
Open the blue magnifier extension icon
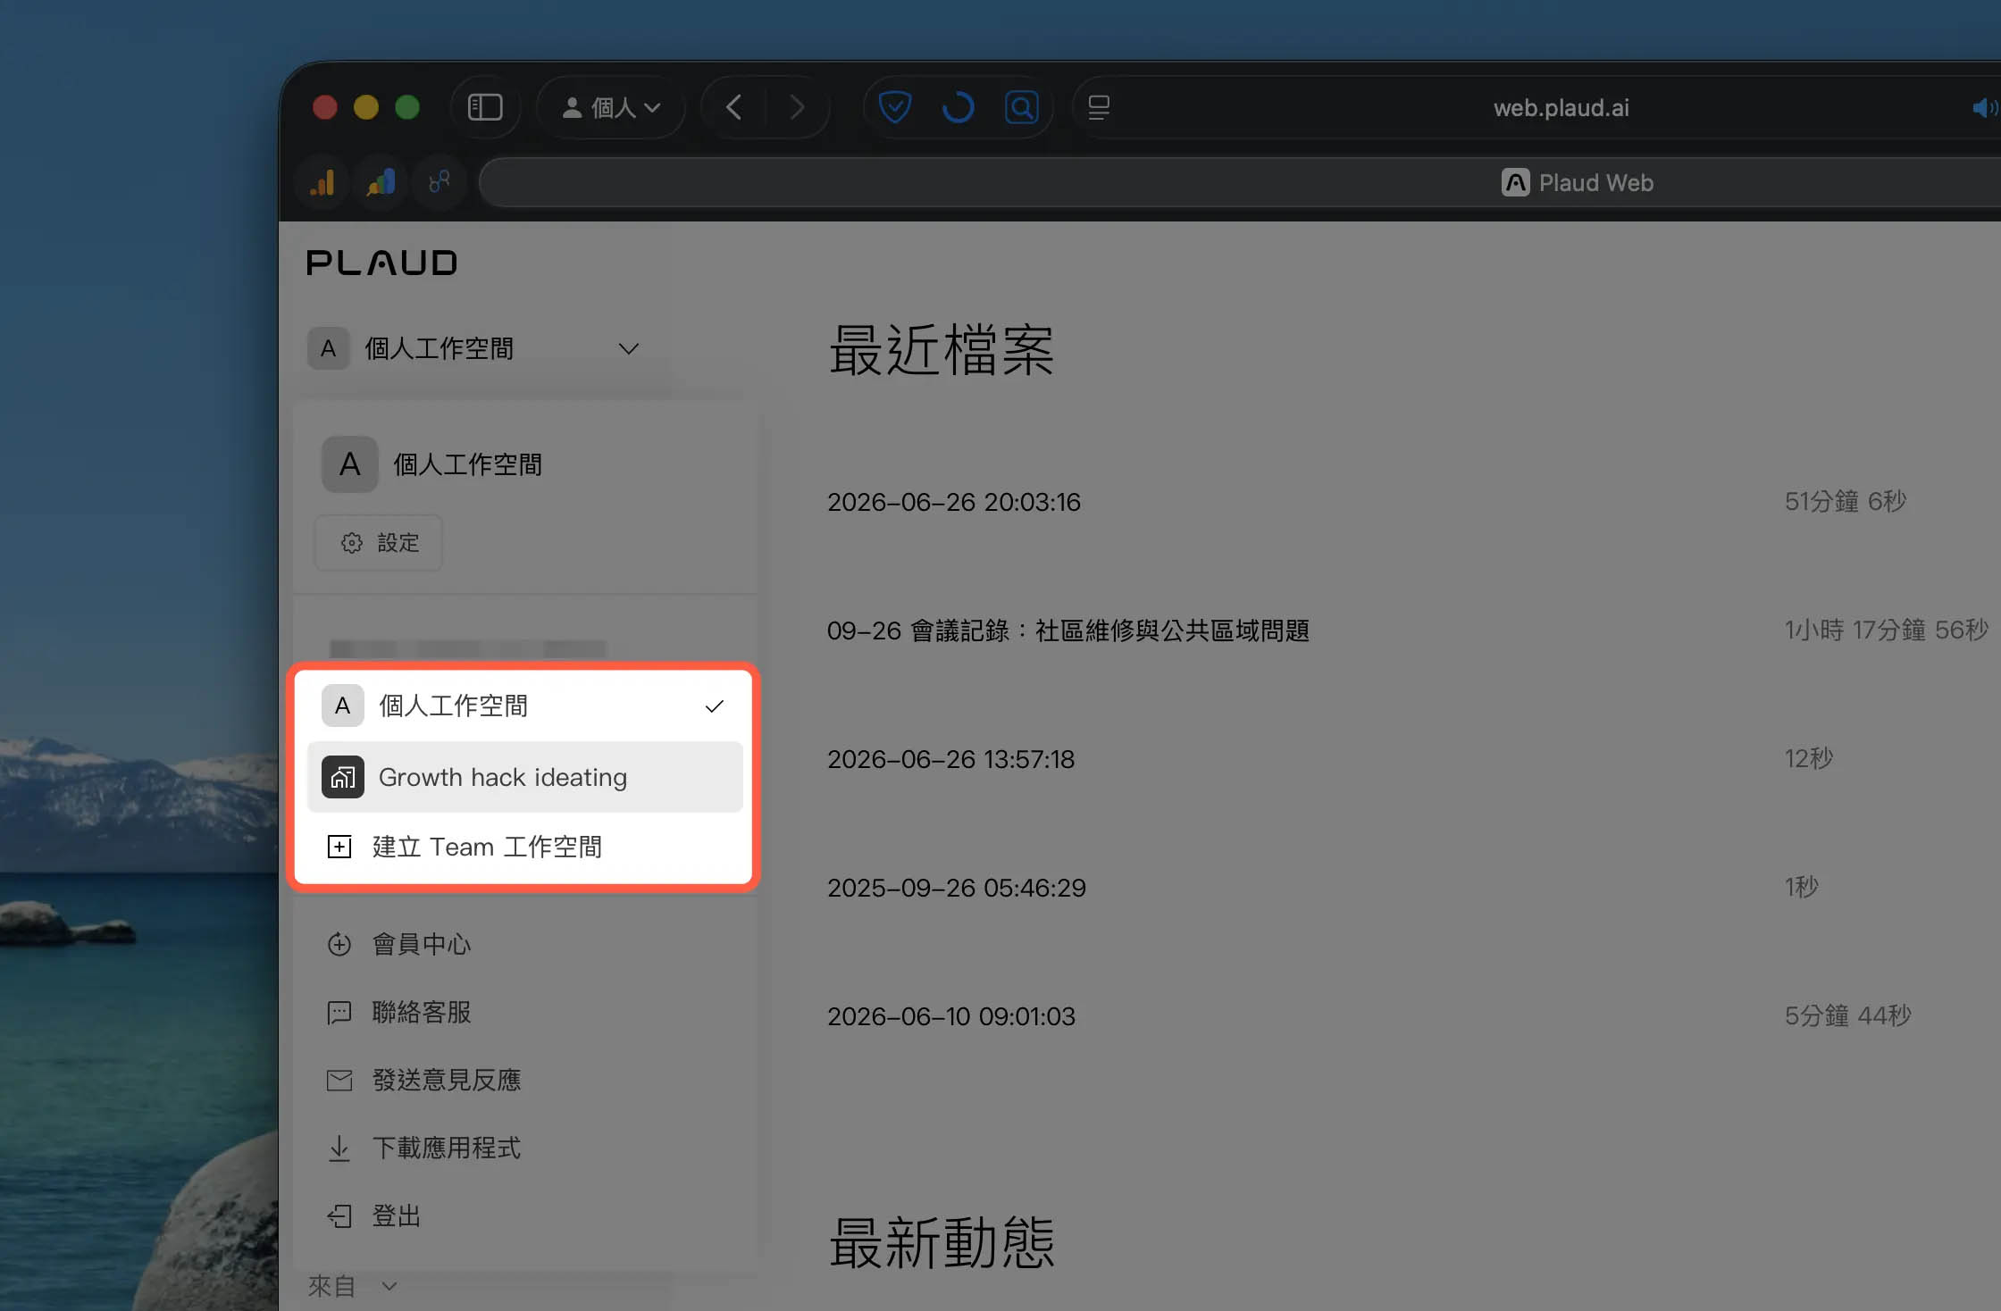point(1021,108)
